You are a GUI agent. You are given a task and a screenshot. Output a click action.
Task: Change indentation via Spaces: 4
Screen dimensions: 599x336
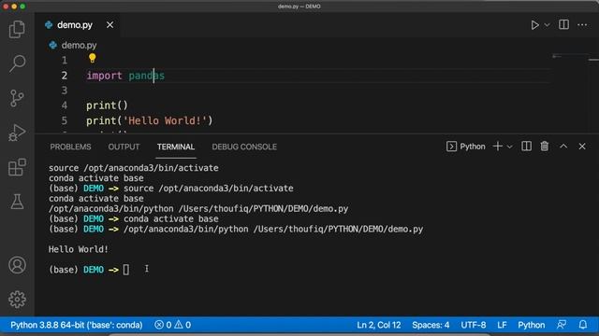tap(431, 325)
